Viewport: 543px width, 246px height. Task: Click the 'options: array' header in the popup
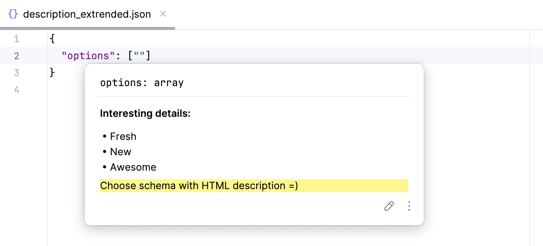point(142,83)
